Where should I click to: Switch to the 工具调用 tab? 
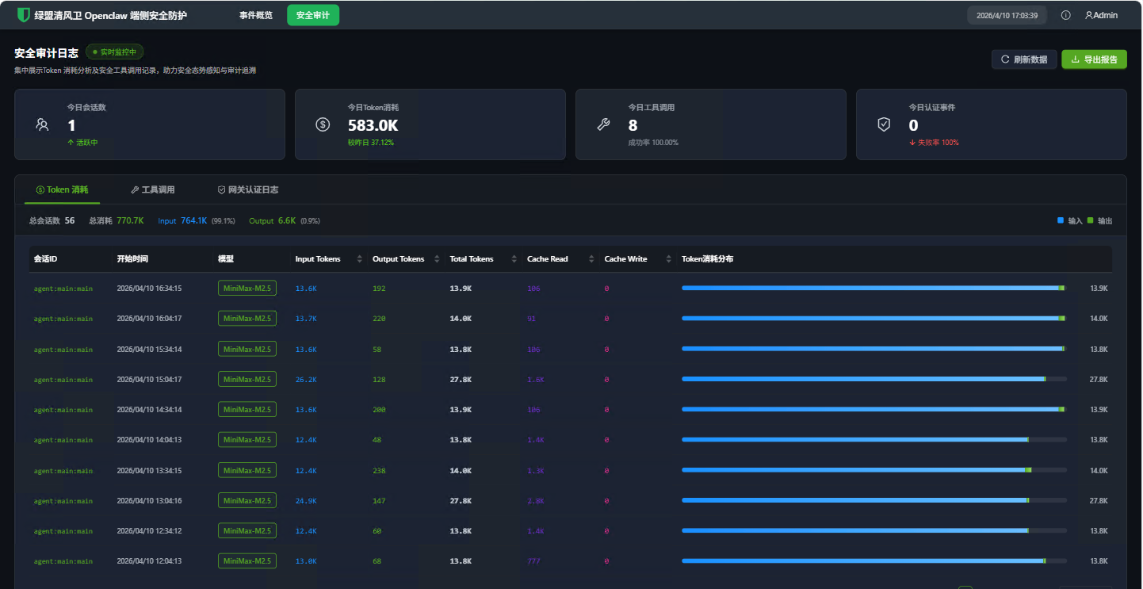coord(153,190)
